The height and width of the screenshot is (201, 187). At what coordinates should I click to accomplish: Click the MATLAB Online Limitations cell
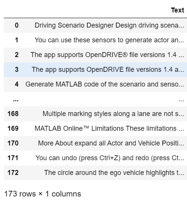coord(109,128)
